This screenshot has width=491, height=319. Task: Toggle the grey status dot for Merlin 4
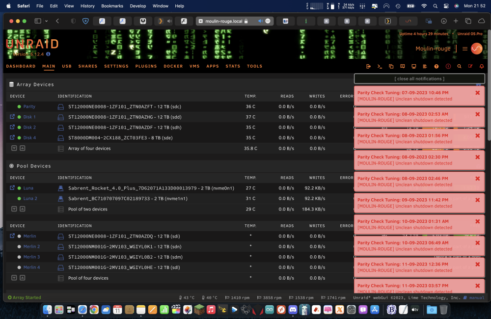pos(19,267)
